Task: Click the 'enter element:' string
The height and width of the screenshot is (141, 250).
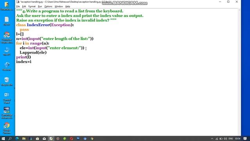Action: 65,48
